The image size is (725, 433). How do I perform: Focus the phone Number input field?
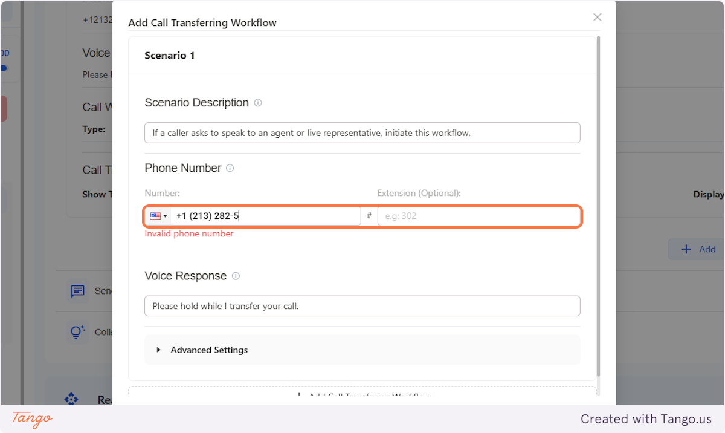(x=265, y=216)
